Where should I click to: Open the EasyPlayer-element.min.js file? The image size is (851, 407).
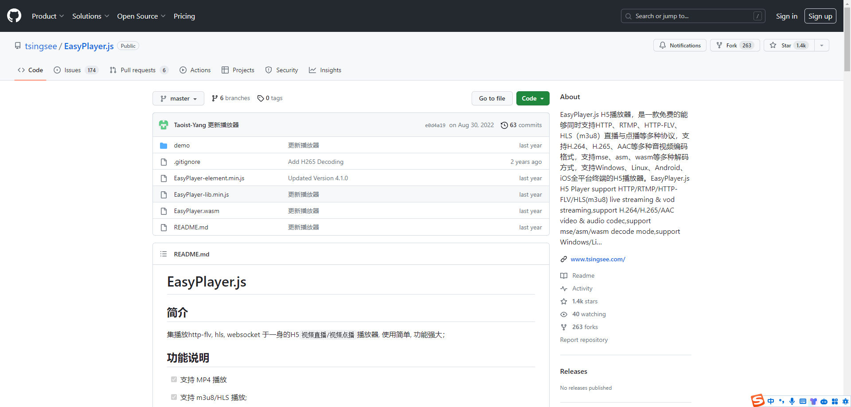[209, 178]
